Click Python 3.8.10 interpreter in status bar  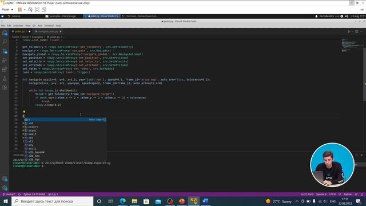coord(34,195)
